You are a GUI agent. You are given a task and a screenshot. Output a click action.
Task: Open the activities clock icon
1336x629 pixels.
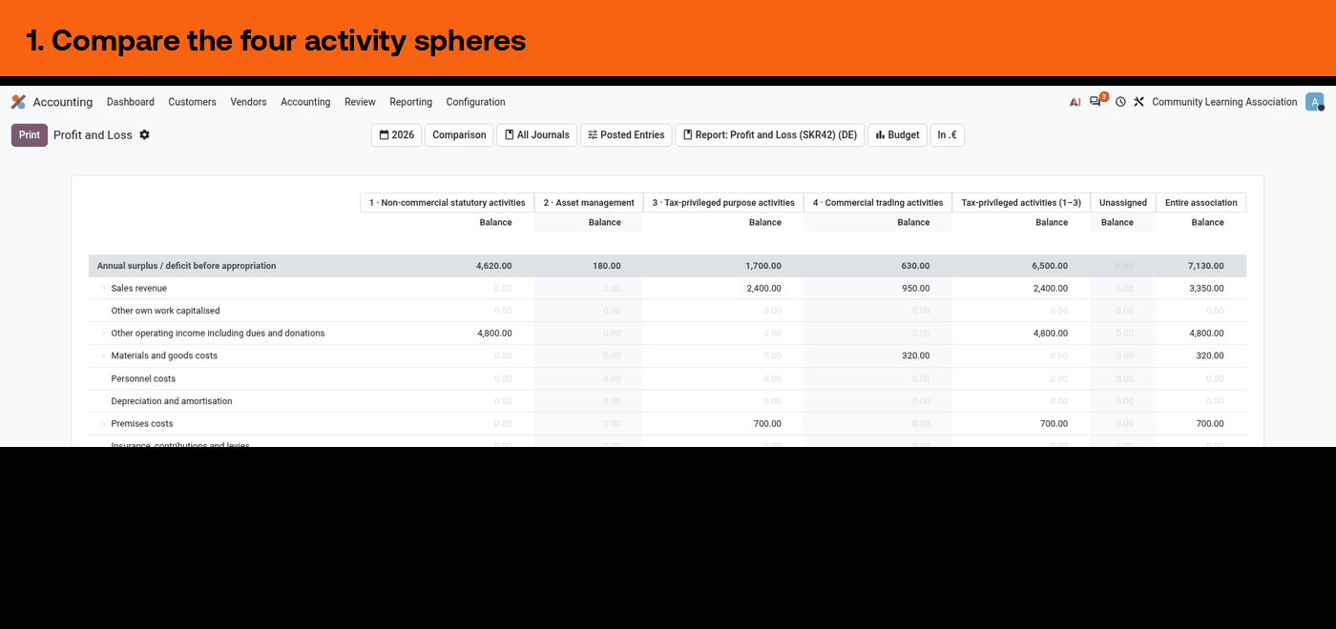(x=1120, y=102)
